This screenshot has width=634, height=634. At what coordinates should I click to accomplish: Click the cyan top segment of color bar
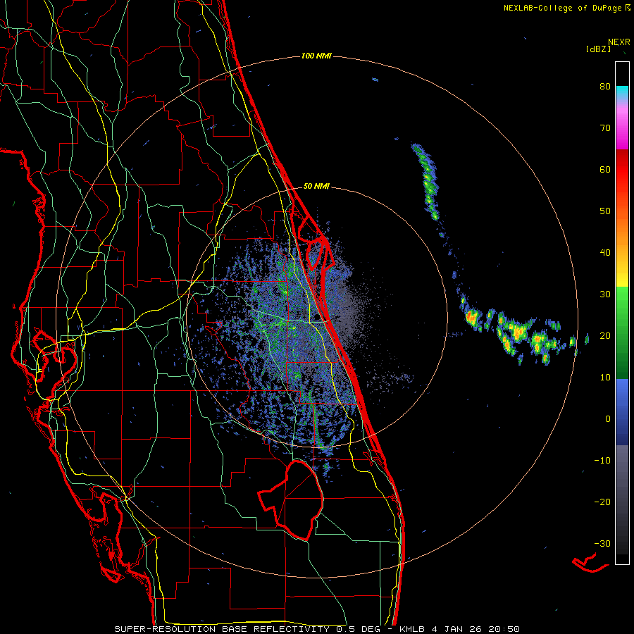(622, 92)
